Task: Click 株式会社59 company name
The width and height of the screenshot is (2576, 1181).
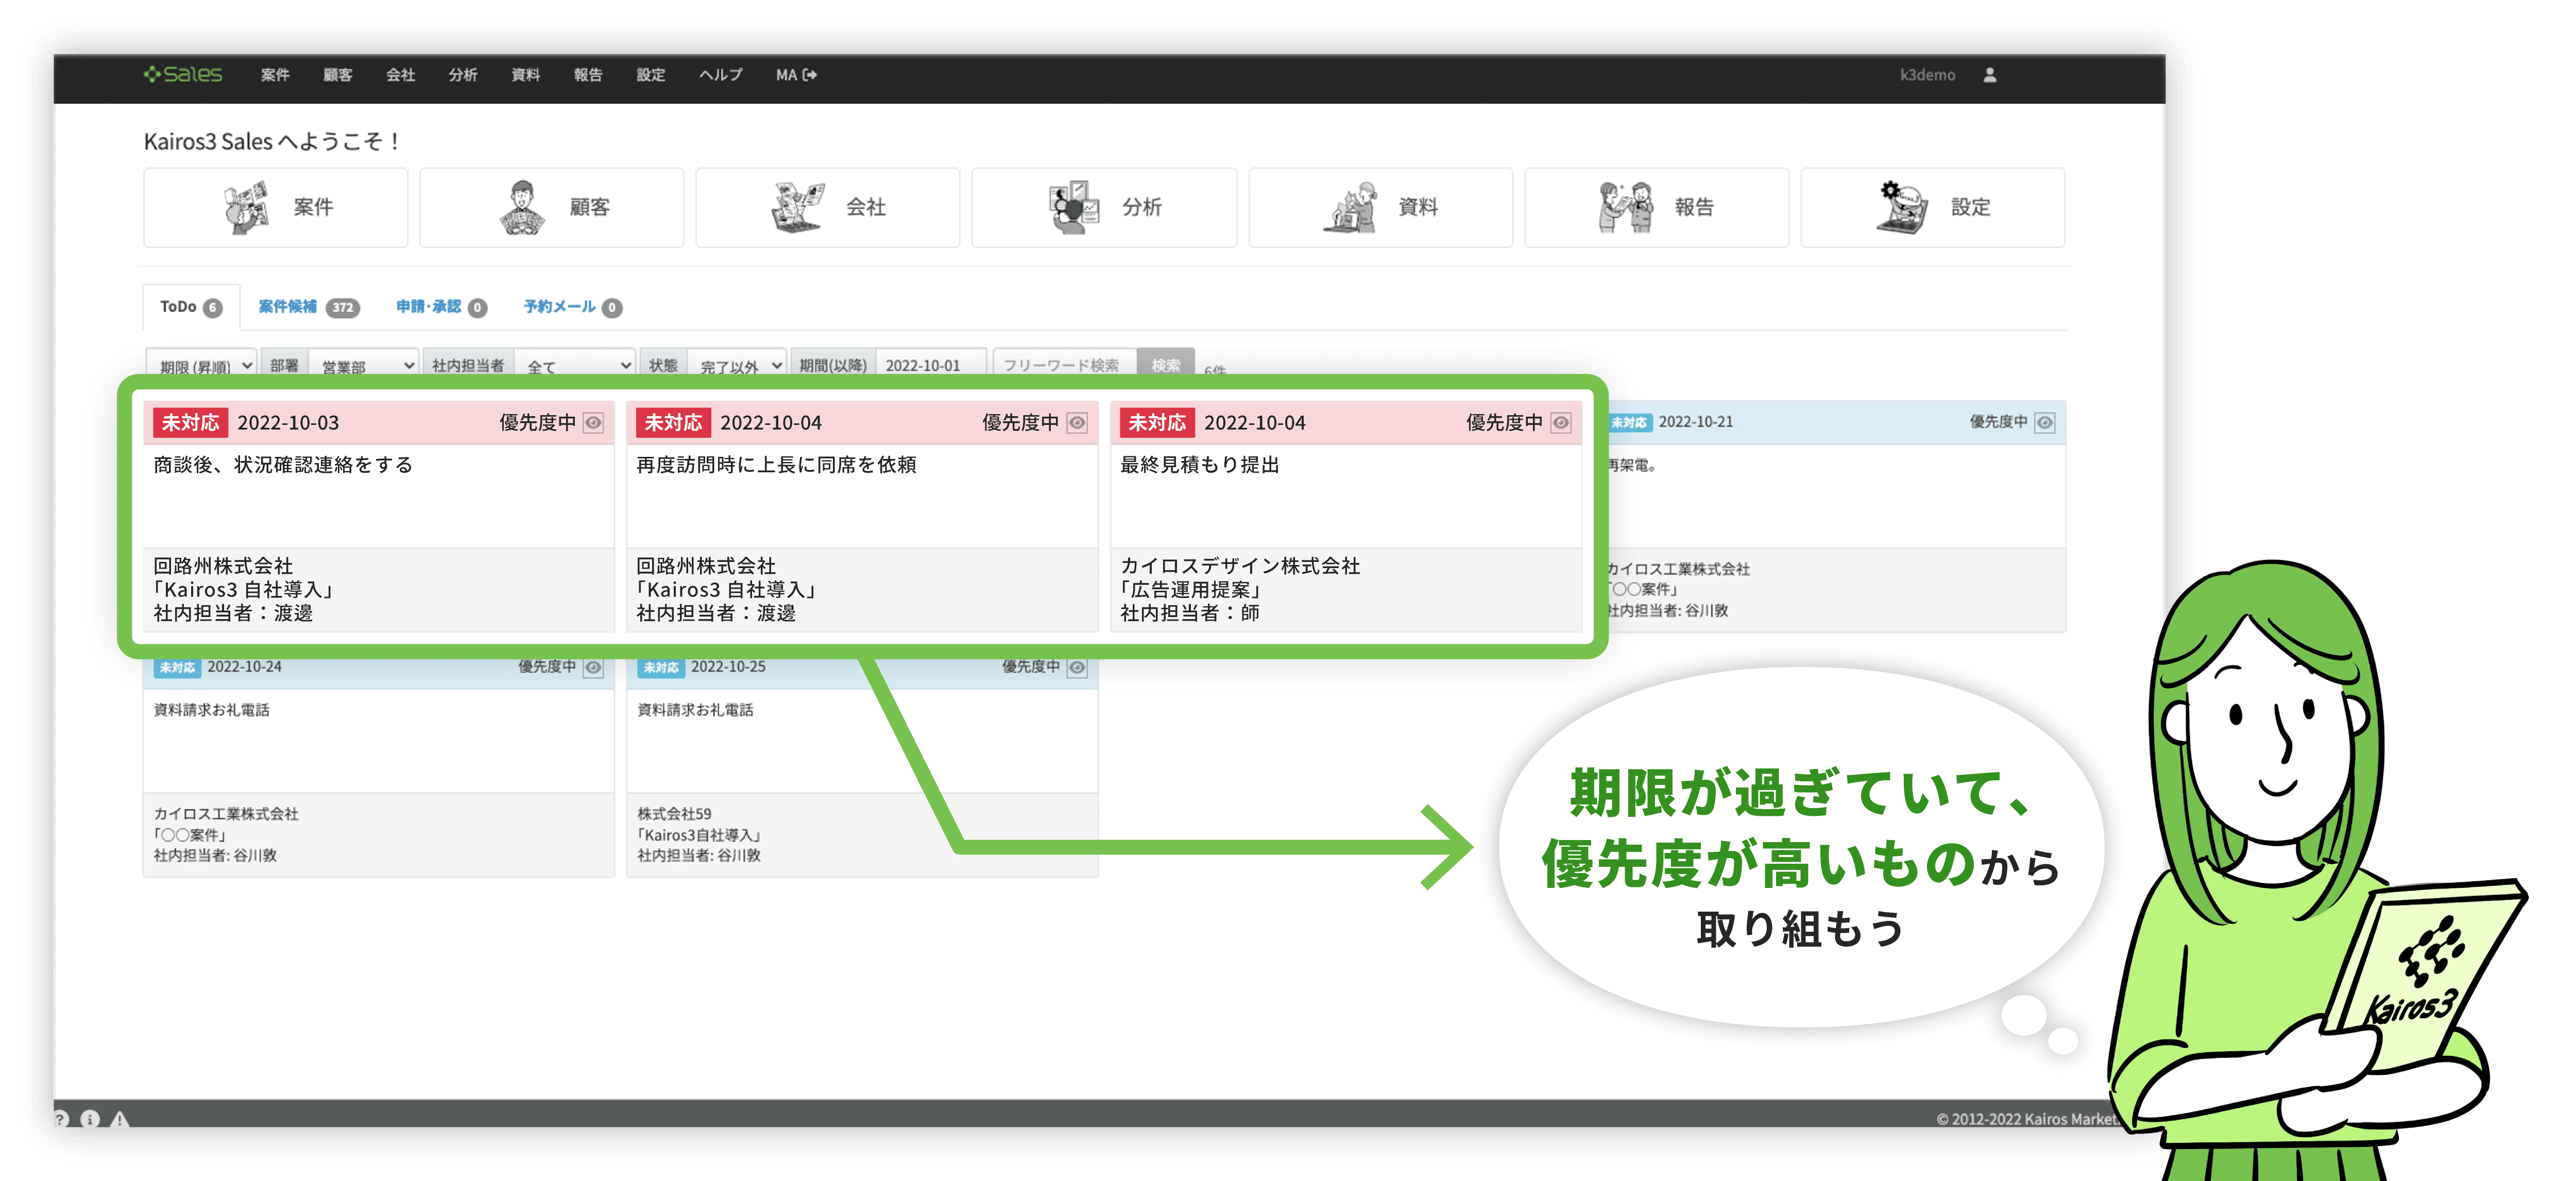Action: 674,814
